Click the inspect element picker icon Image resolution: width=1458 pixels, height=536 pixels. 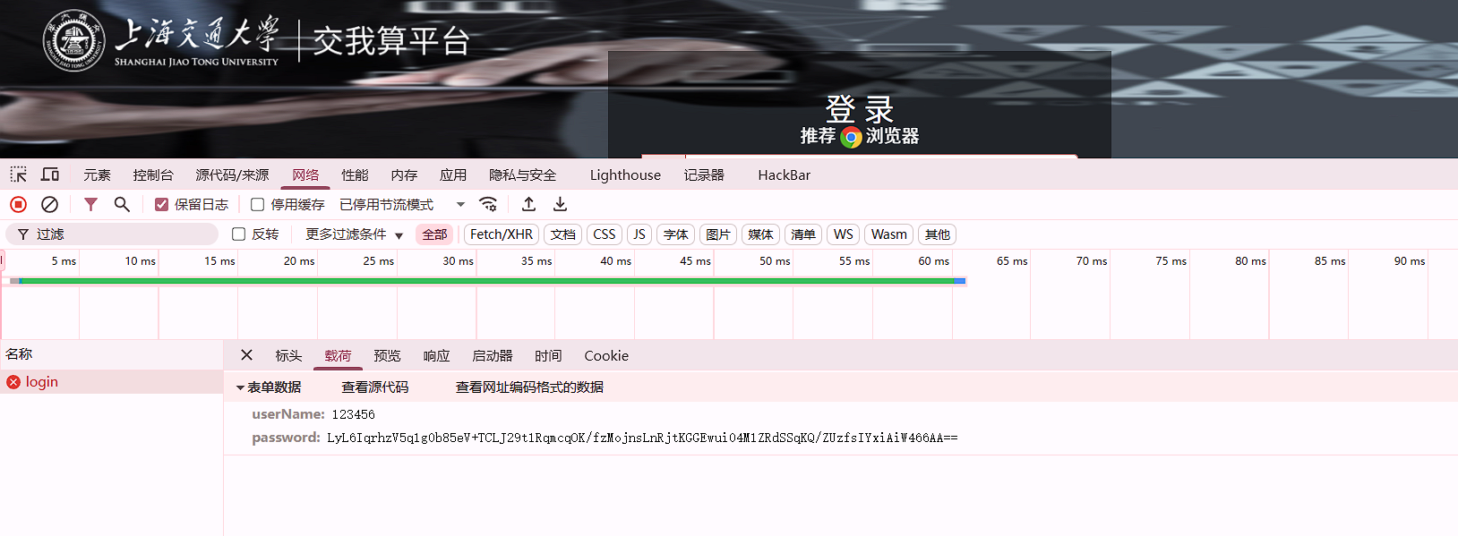(x=19, y=174)
